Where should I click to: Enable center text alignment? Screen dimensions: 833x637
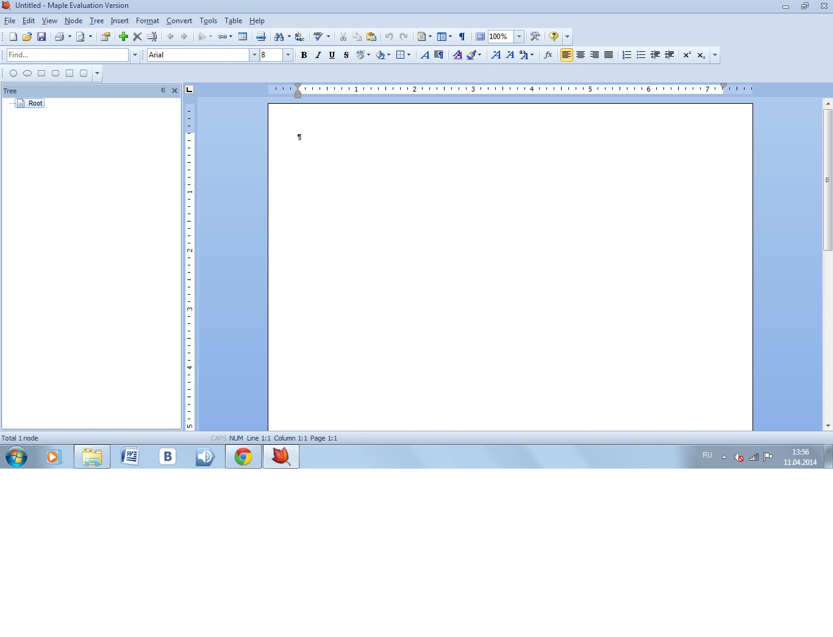click(x=581, y=55)
